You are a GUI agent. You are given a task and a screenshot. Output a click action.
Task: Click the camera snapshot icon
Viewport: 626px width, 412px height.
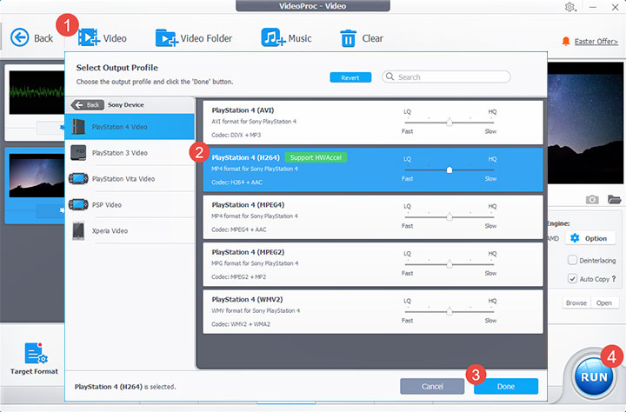(x=592, y=199)
